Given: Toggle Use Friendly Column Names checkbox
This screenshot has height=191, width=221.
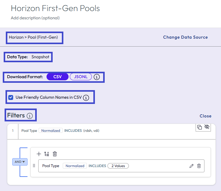Looking at the screenshot, I should [x=11, y=97].
